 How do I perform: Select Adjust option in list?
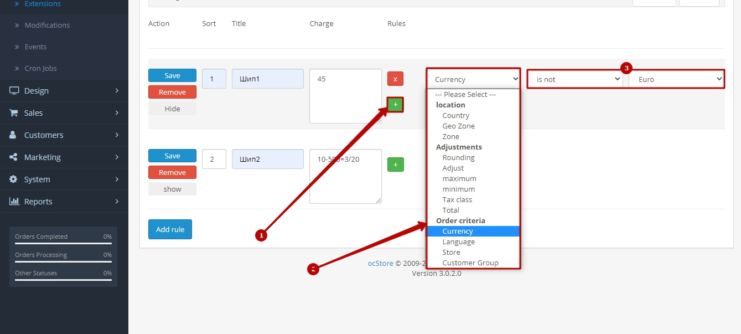click(x=473, y=168)
